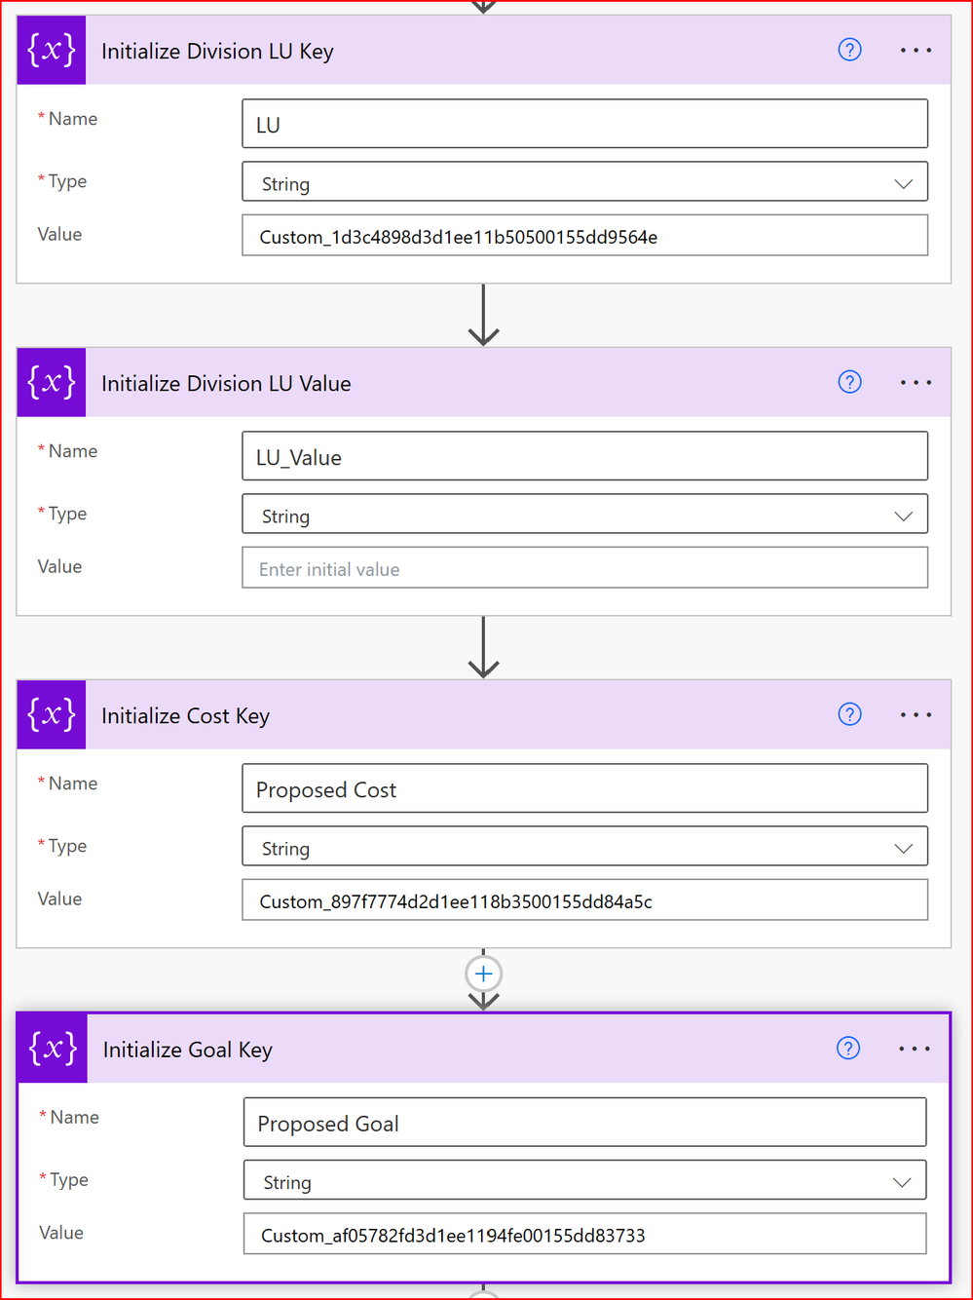Open ellipsis menu of Initialize Division LU Key
Viewport: 973px width, 1300px height.
pos(916,51)
